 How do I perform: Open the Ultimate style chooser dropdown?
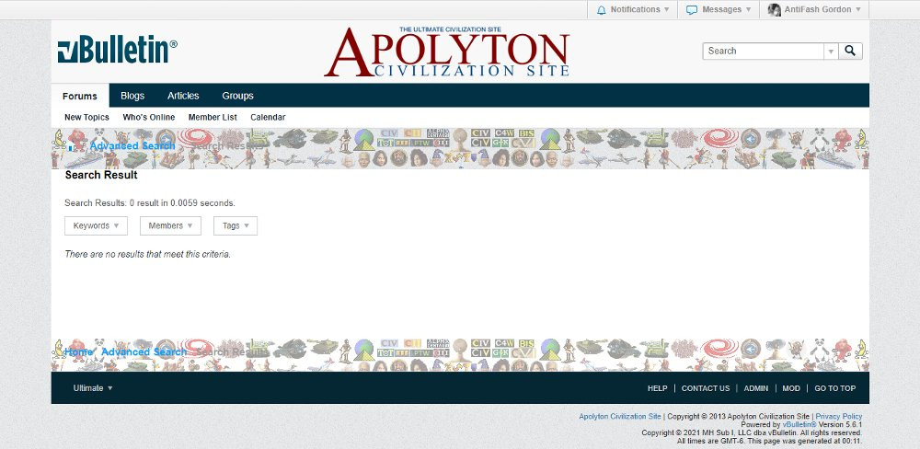point(93,388)
